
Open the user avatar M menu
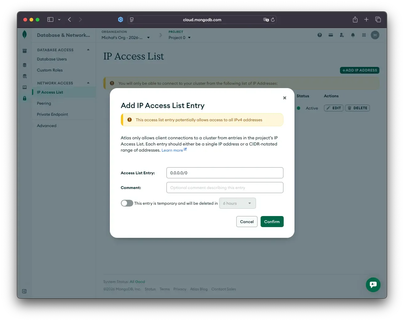click(x=375, y=35)
